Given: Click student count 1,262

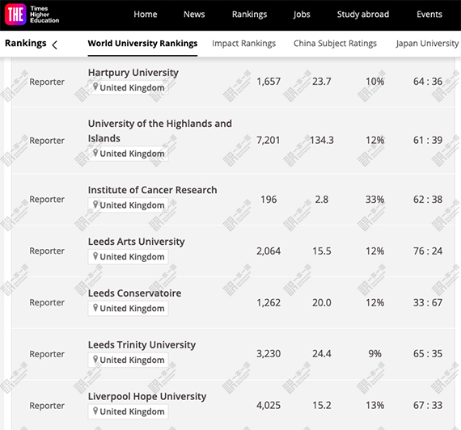Looking at the screenshot, I should [269, 302].
